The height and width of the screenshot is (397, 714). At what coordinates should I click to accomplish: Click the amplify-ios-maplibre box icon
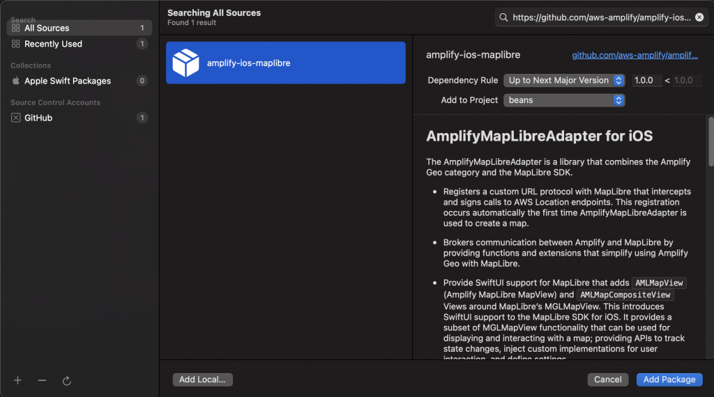185,63
